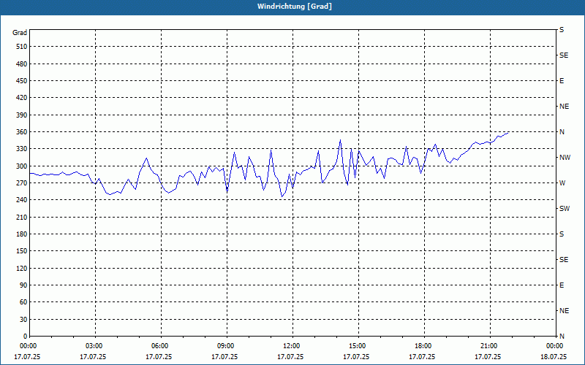Select the 90 degree axis label
The height and width of the screenshot is (365, 585).
click(23, 285)
